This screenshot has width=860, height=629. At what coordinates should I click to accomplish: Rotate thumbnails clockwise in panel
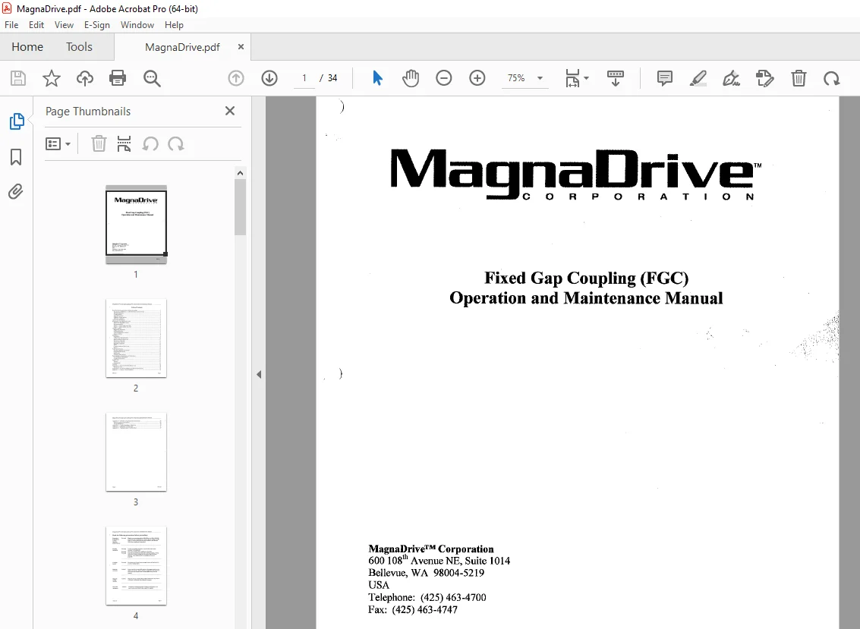[176, 144]
